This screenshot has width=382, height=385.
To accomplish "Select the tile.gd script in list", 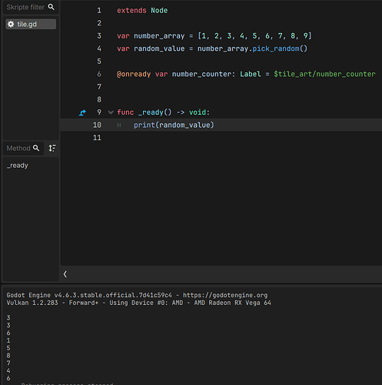I will click(31, 24).
